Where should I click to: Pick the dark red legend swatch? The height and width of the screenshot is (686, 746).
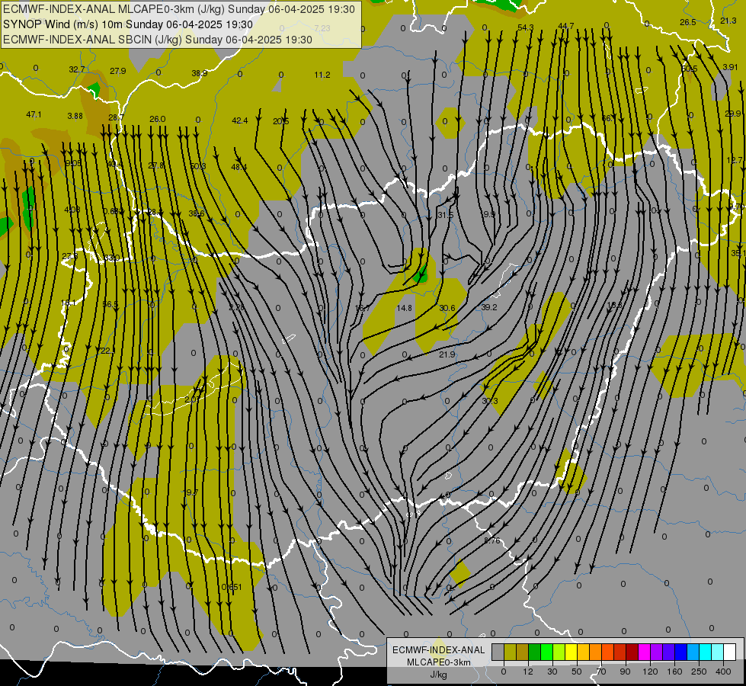tap(632, 652)
